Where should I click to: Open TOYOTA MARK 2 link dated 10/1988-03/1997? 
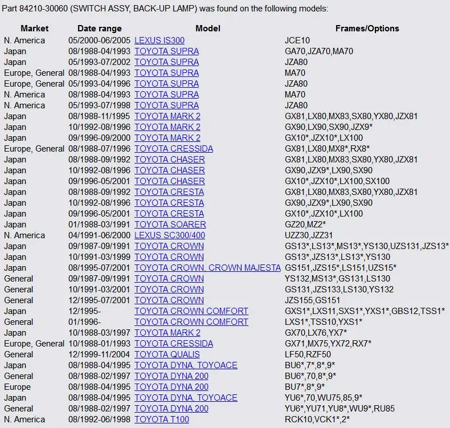[167, 333]
